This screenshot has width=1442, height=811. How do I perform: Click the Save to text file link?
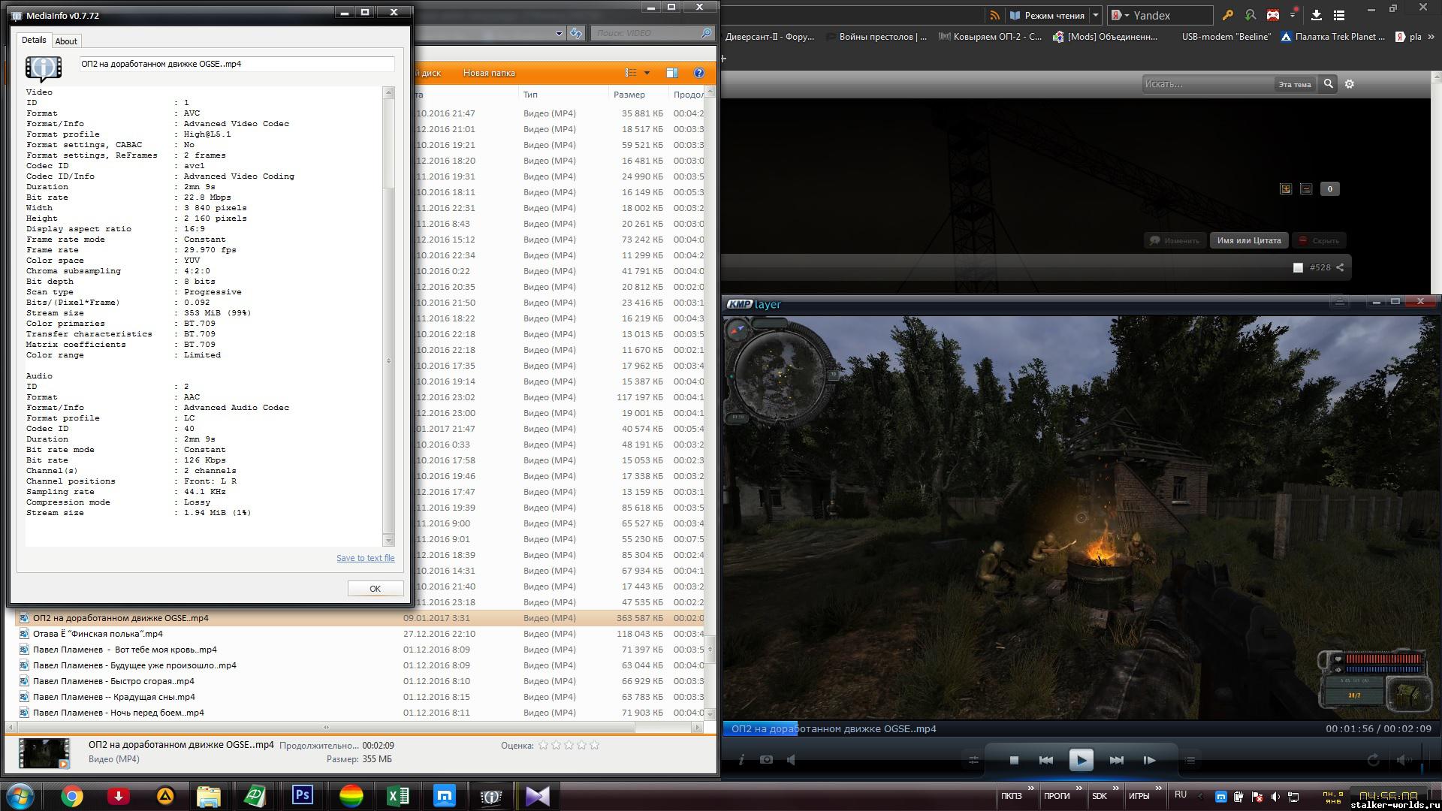[x=365, y=558]
